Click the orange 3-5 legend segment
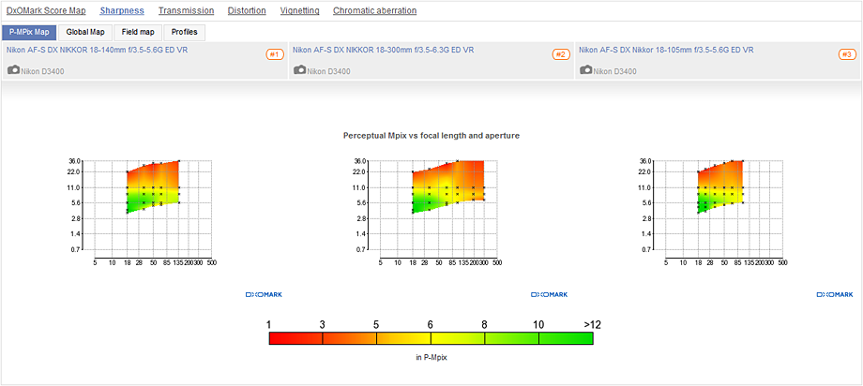 pyautogui.click(x=350, y=338)
